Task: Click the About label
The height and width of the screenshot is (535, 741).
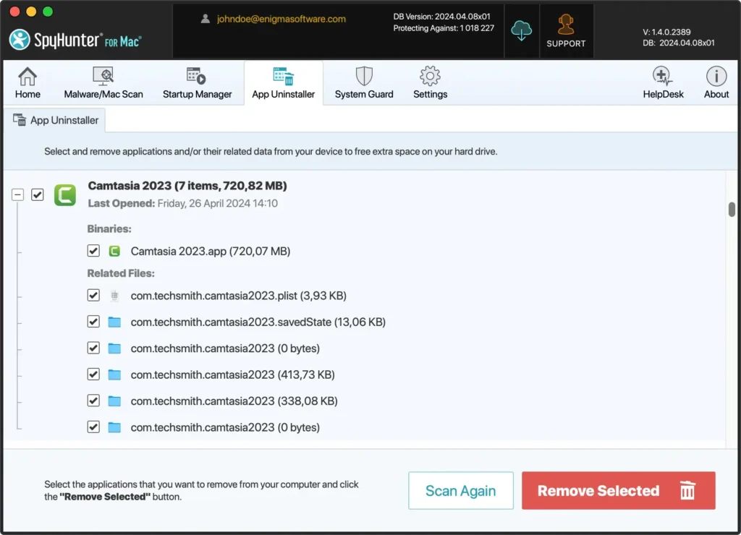Action: click(716, 94)
